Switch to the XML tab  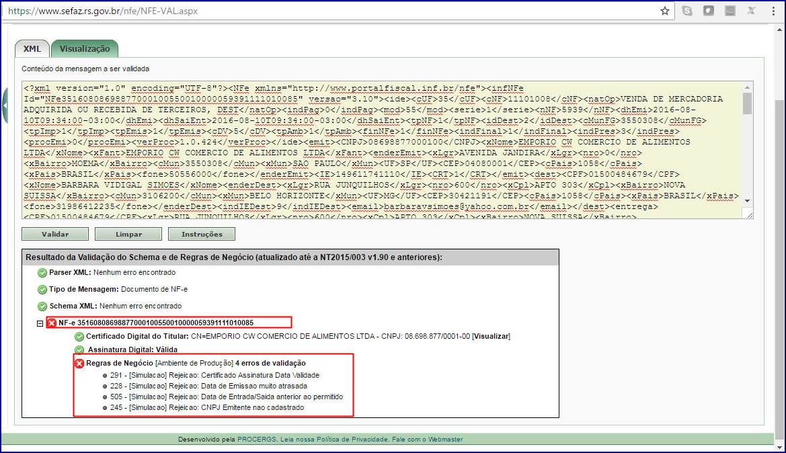pos(32,49)
